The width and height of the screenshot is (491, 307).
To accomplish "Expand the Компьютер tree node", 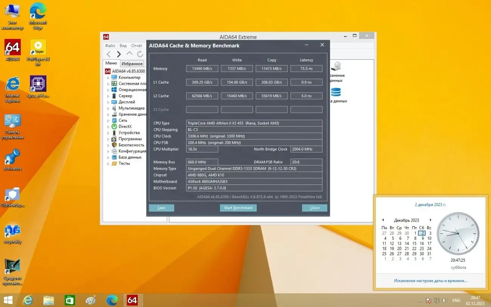I will click(x=109, y=77).
